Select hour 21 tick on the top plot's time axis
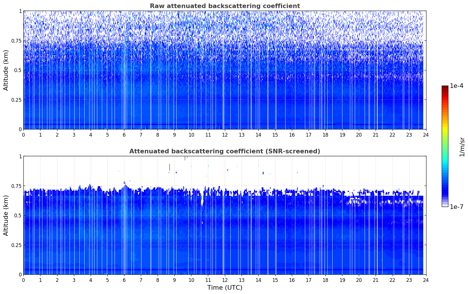The height and width of the screenshot is (294, 468). pyautogui.click(x=376, y=135)
